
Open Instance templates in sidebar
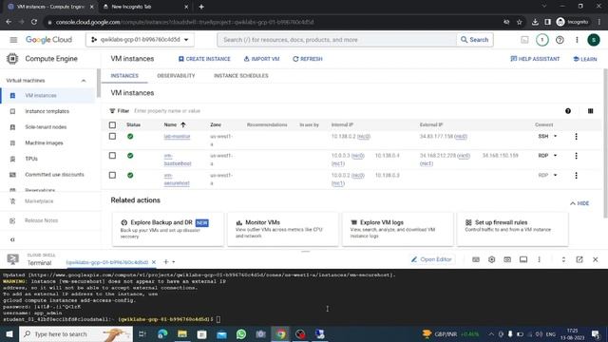click(x=47, y=111)
